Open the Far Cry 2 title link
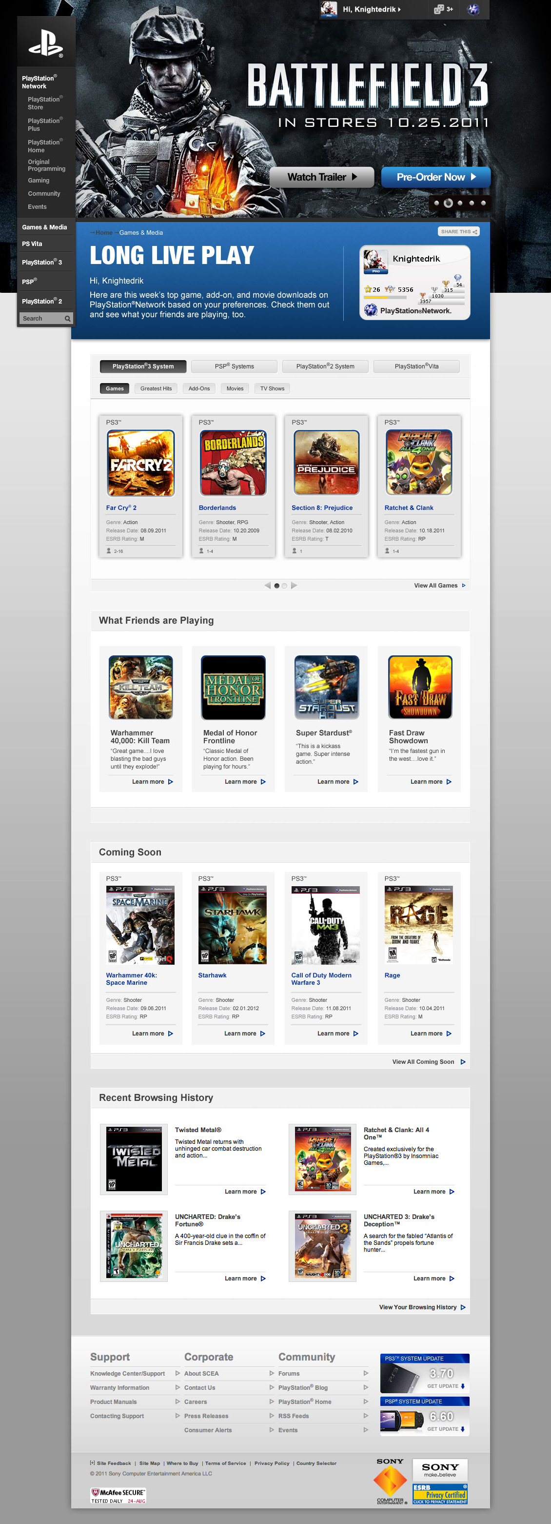The image size is (551, 1524). click(x=121, y=508)
